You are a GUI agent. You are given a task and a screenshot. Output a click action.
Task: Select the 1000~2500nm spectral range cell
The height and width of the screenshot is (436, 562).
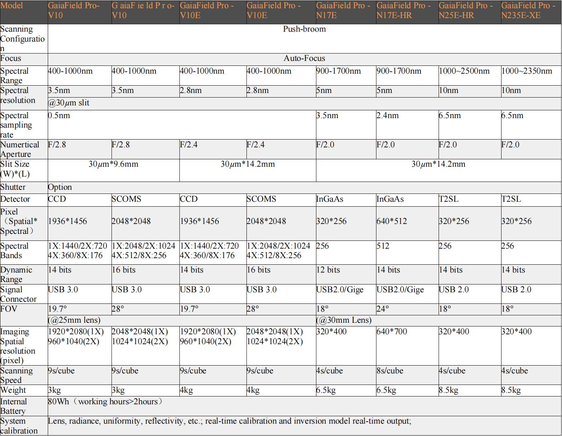pos(464,71)
